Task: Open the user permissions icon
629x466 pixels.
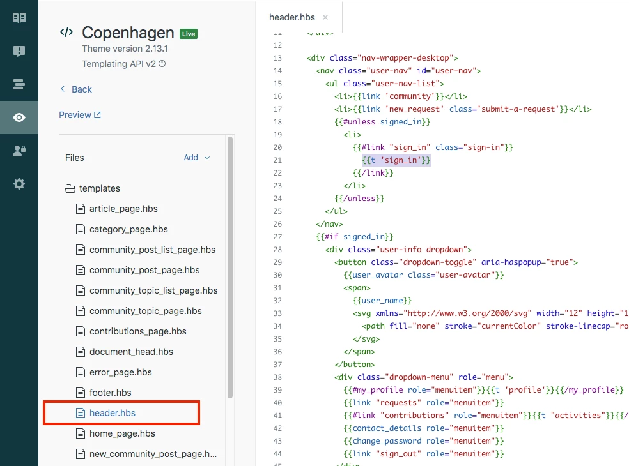Action: click(19, 151)
